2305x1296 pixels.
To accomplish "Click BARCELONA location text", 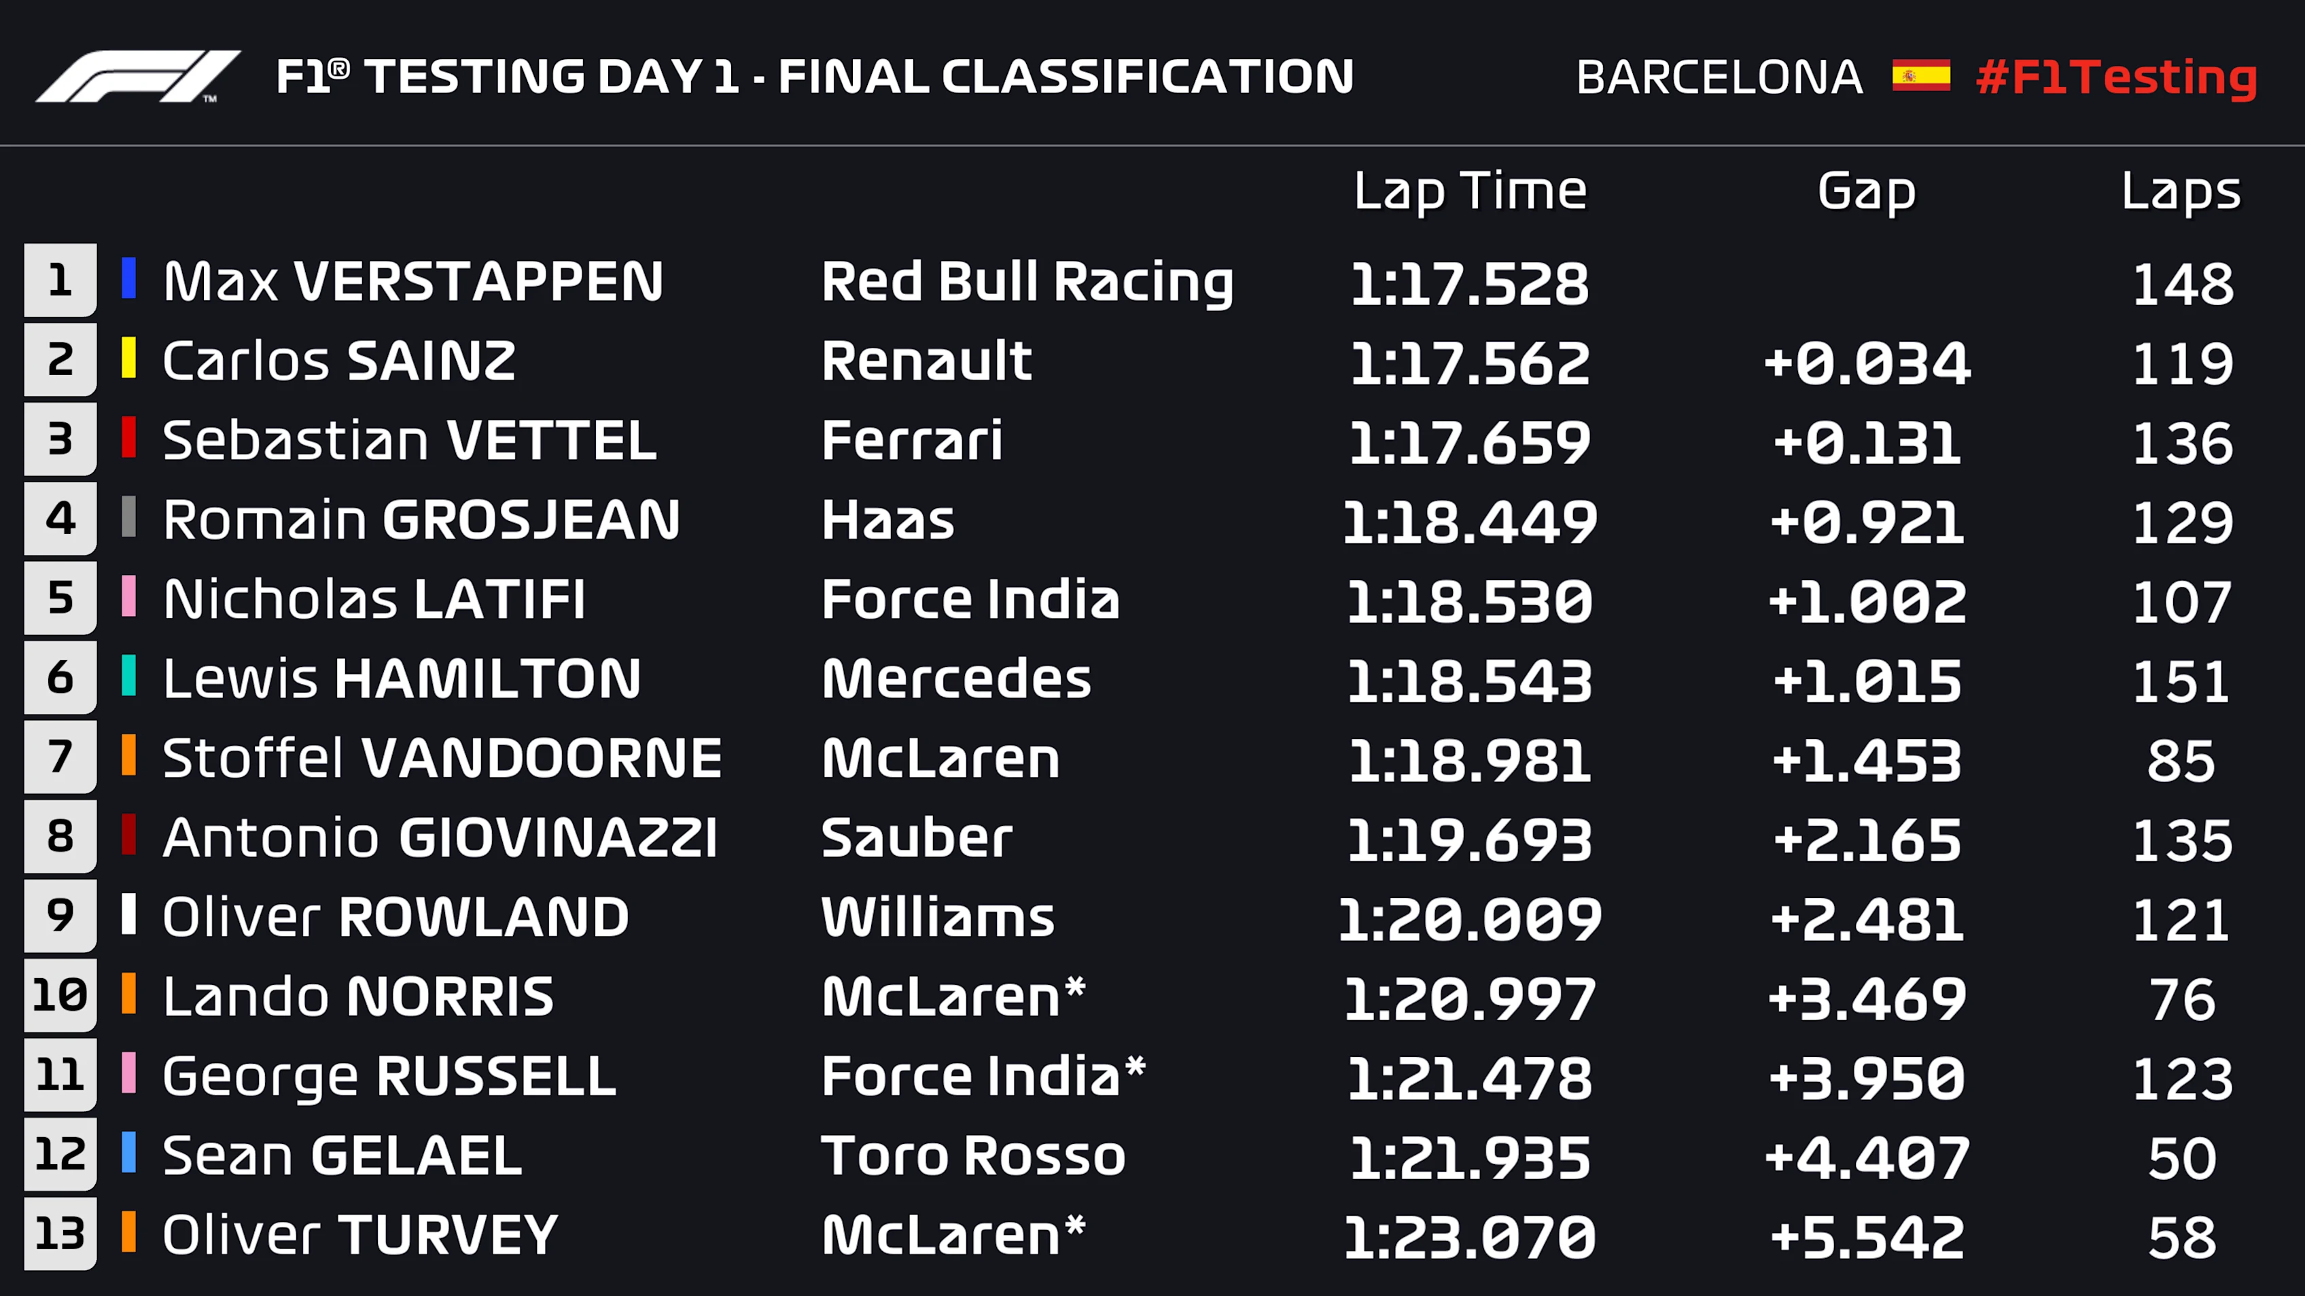I will click(1719, 77).
